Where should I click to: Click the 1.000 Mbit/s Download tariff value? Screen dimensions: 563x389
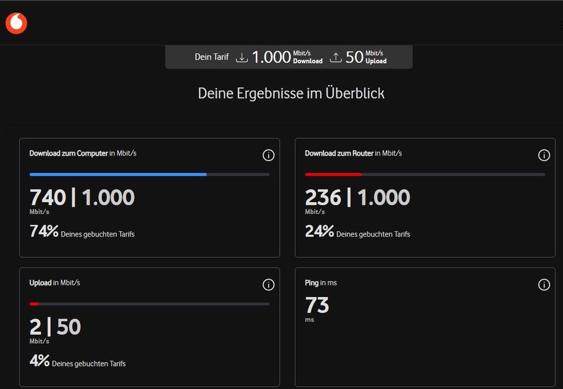click(x=287, y=57)
